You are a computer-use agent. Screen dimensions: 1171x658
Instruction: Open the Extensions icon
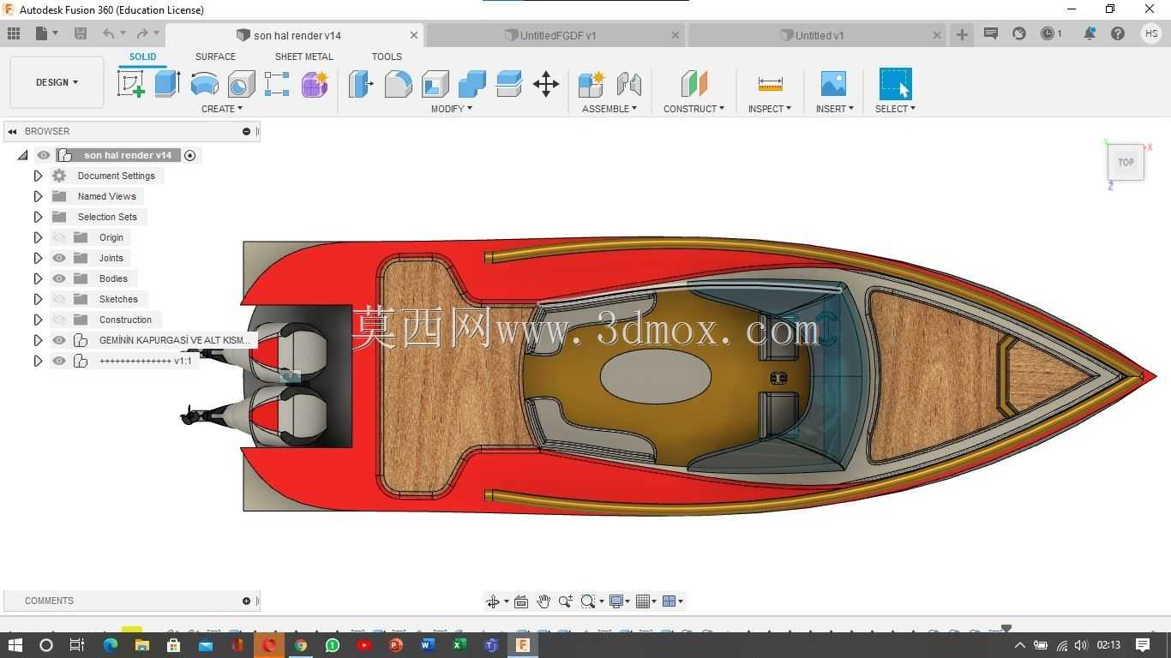click(1018, 34)
